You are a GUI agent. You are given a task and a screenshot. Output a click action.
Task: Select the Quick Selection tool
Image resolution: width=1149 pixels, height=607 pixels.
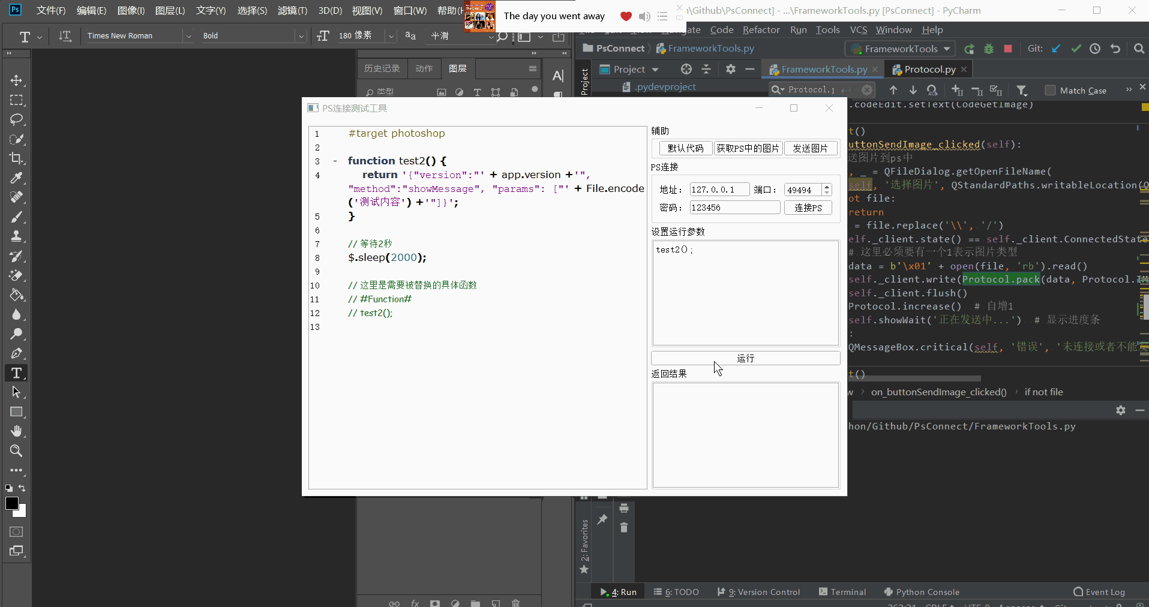(x=16, y=139)
